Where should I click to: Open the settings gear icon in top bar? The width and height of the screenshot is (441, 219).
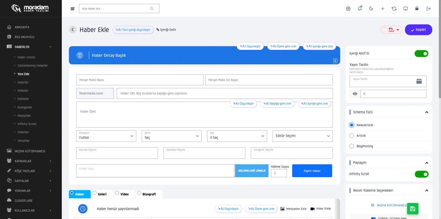click(348, 9)
